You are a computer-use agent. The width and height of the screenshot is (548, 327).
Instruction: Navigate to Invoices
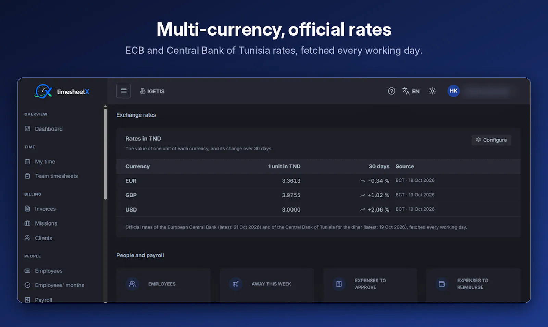45,209
